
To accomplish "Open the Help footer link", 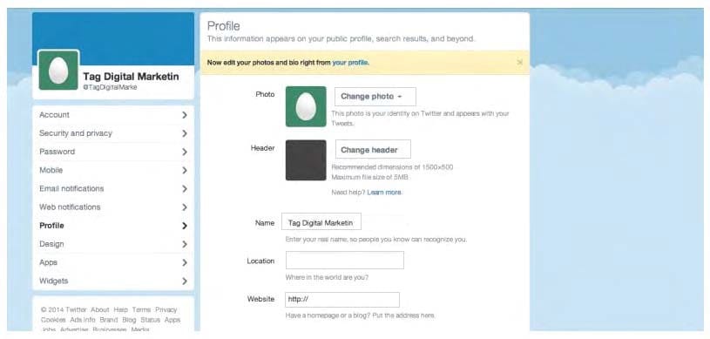I will (120, 309).
